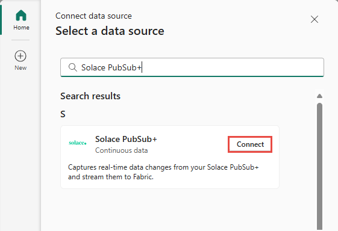Click the magnifier icon in the search box

click(73, 67)
